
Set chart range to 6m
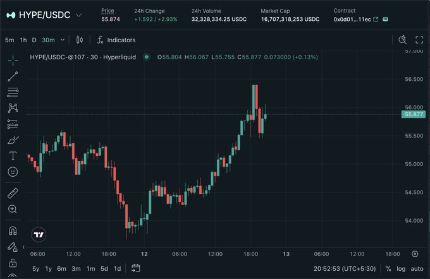62,269
